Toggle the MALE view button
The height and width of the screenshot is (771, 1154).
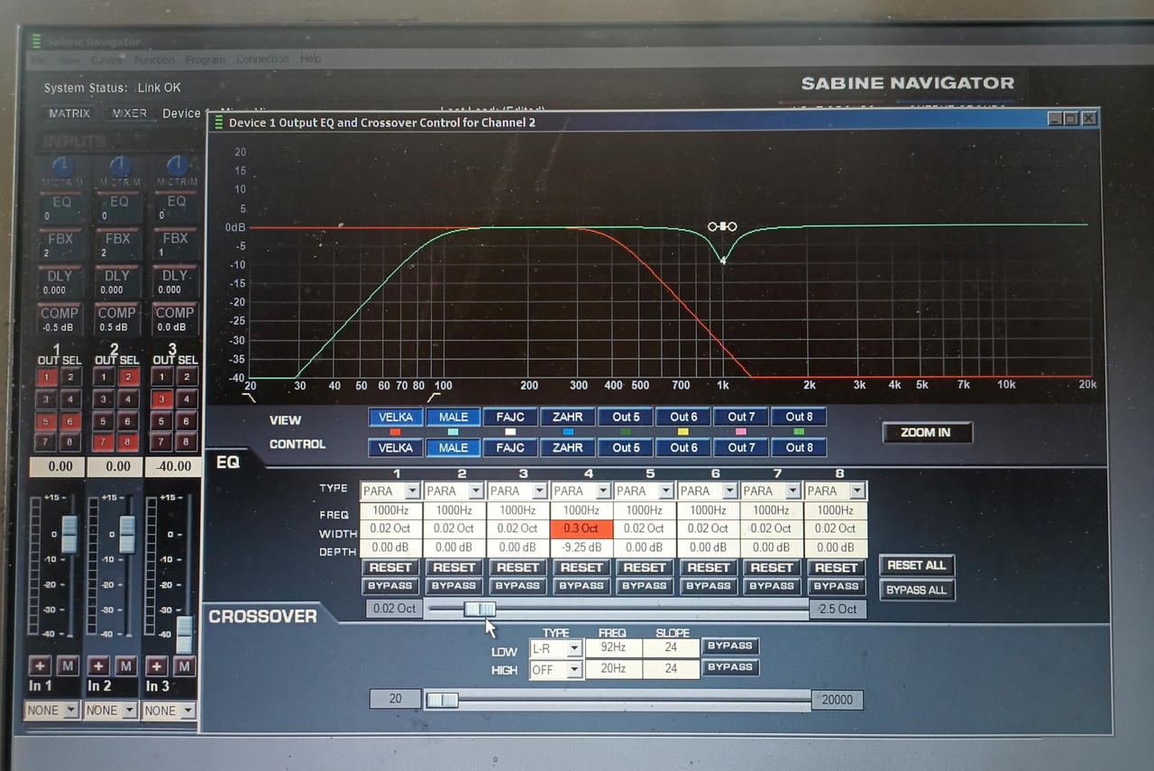click(453, 417)
